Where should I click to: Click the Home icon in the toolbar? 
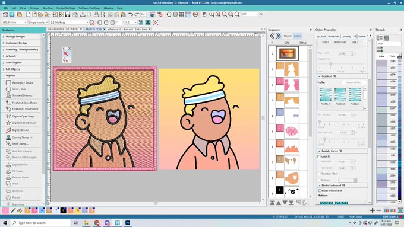click(5, 14)
